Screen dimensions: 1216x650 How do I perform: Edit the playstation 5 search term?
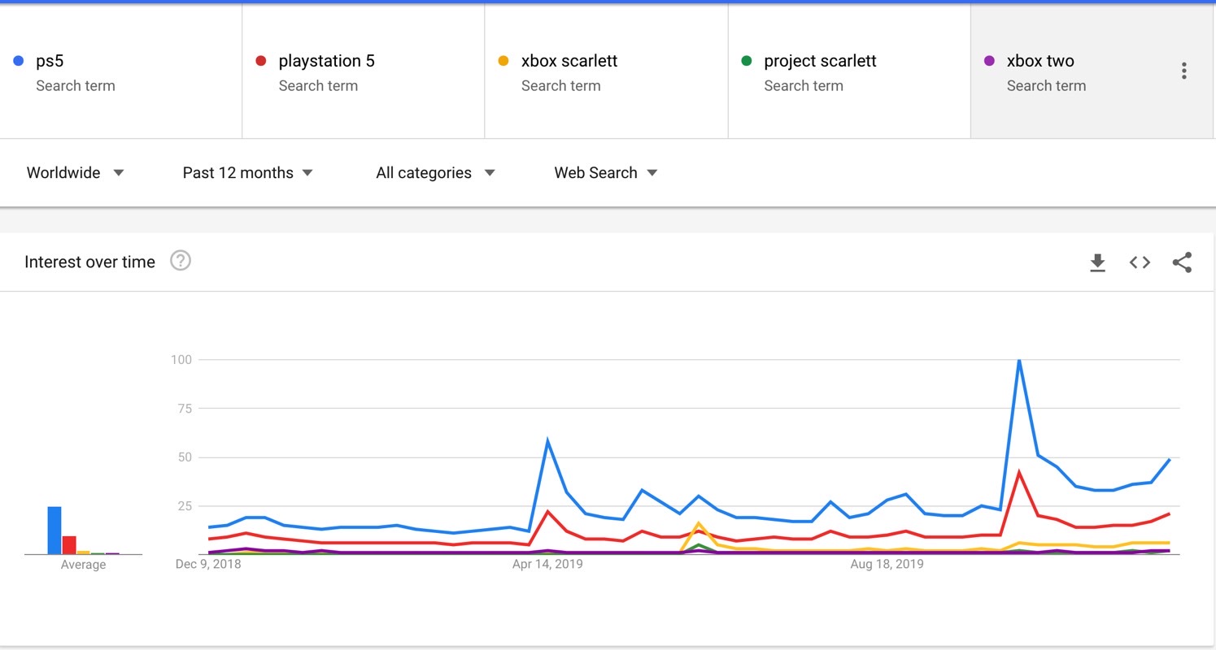pyautogui.click(x=326, y=61)
